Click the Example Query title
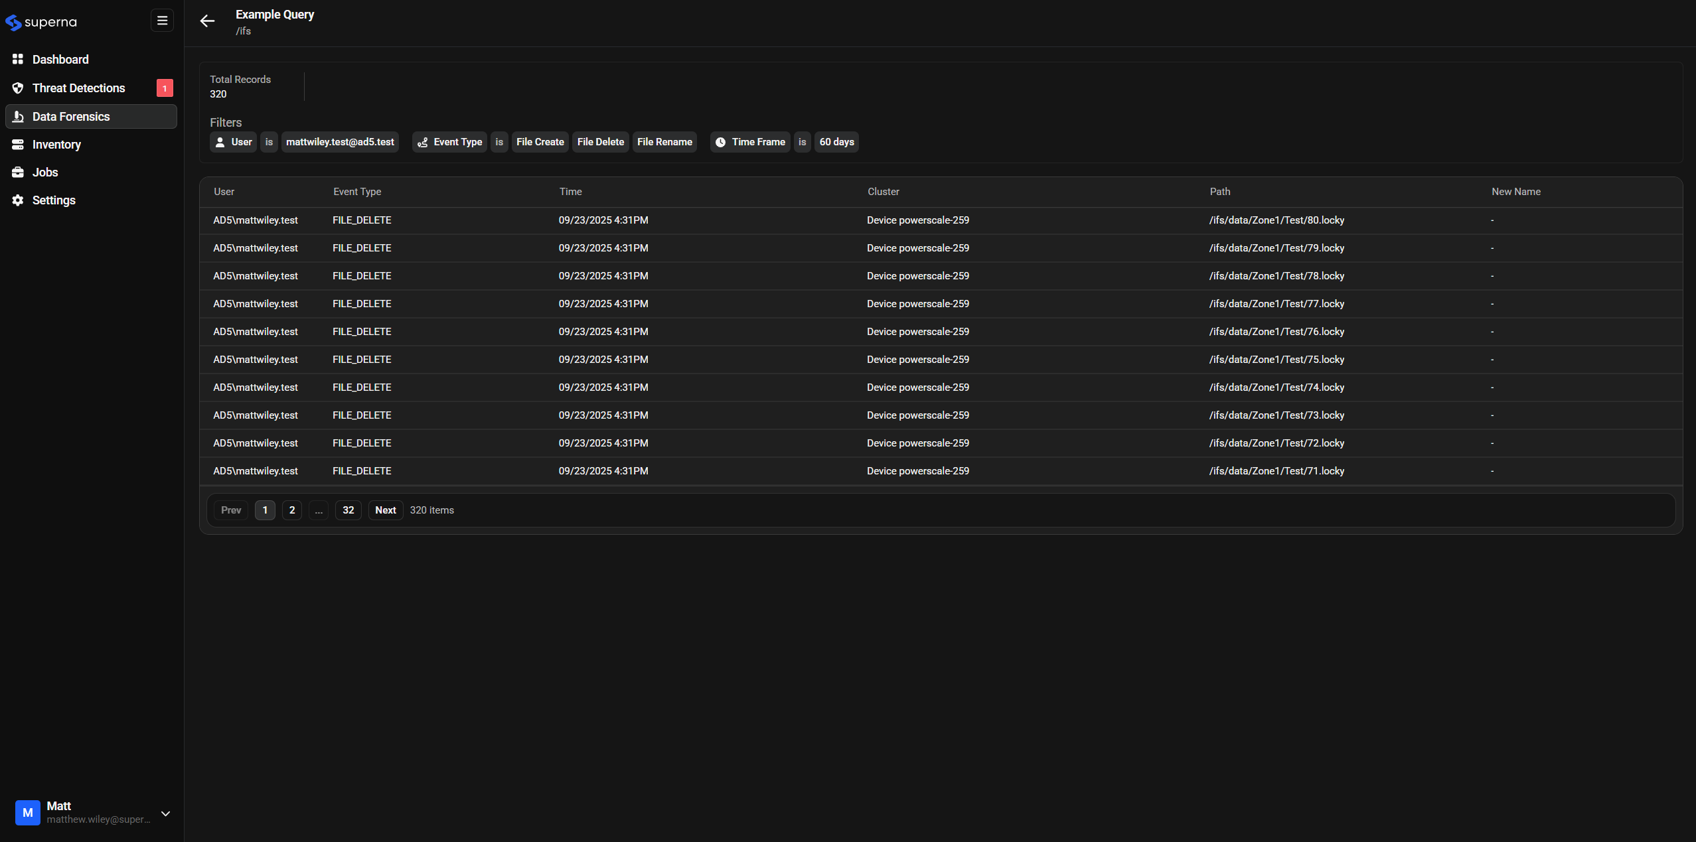This screenshot has height=842, width=1696. pyautogui.click(x=275, y=15)
